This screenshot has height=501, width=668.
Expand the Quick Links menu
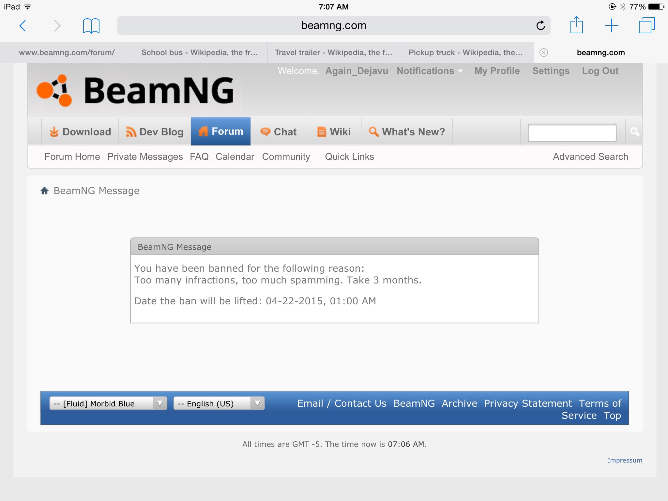[x=353, y=157]
